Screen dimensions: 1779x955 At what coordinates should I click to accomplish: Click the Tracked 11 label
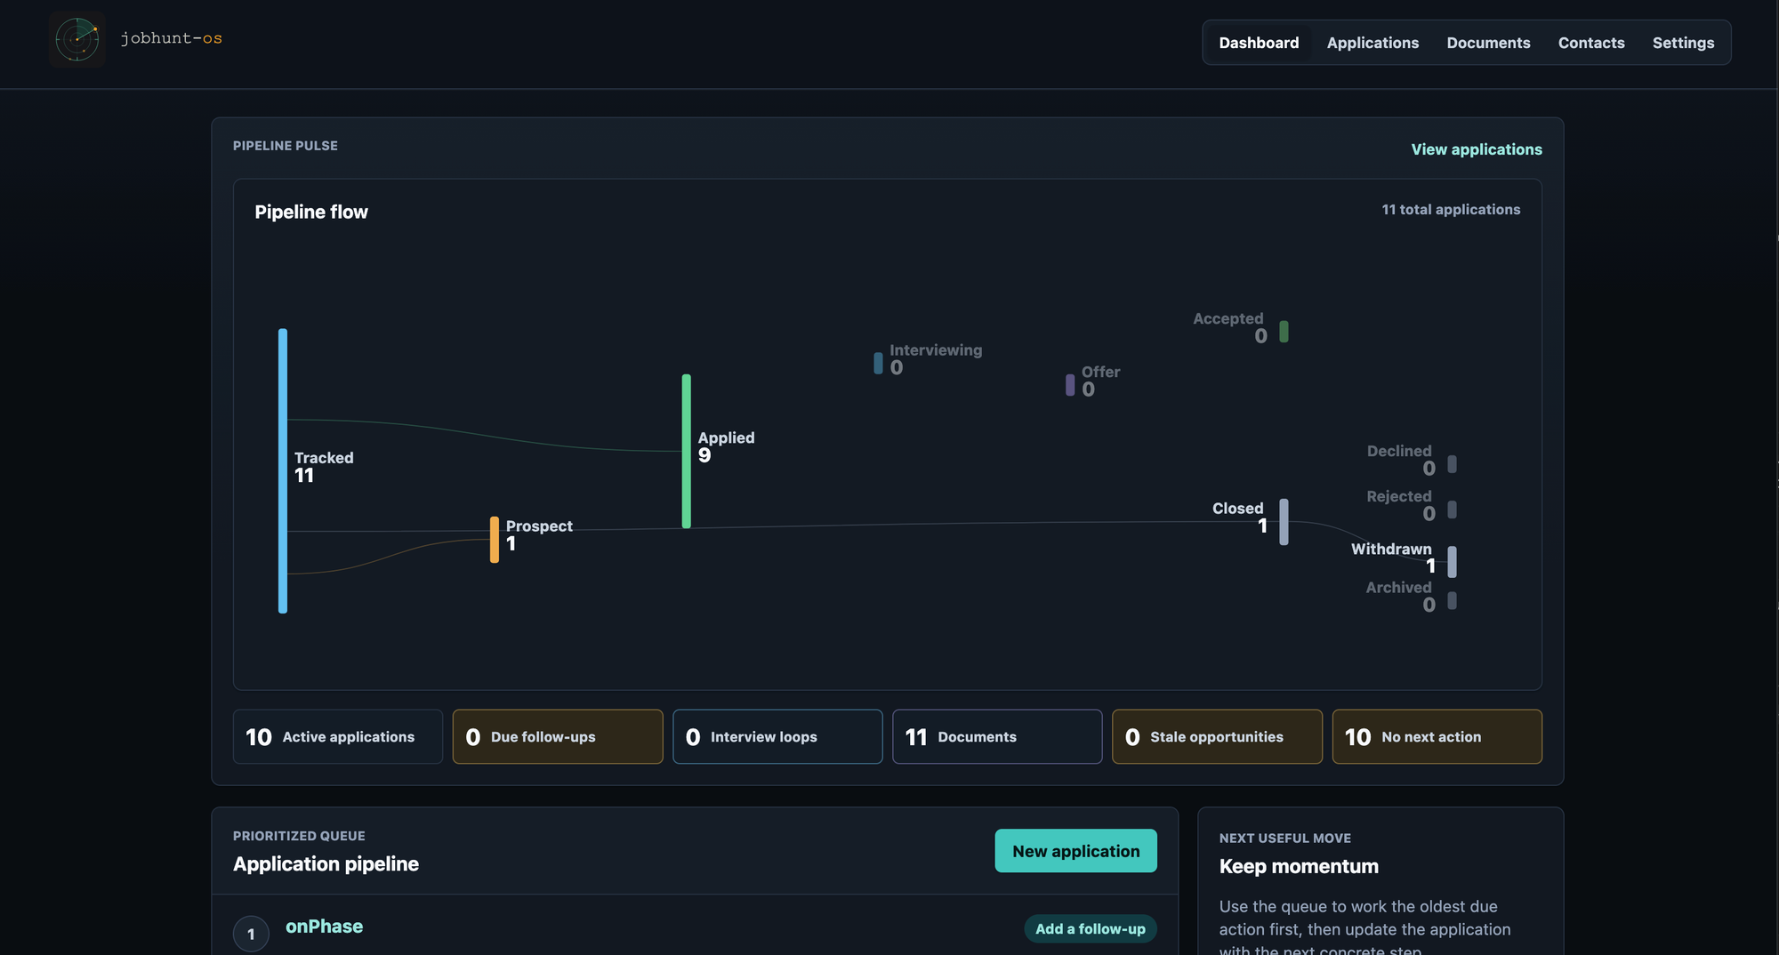click(x=324, y=467)
